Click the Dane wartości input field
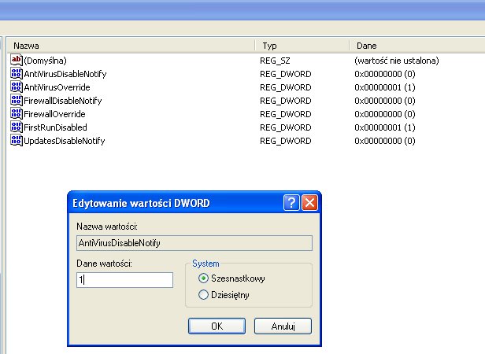 tap(124, 280)
